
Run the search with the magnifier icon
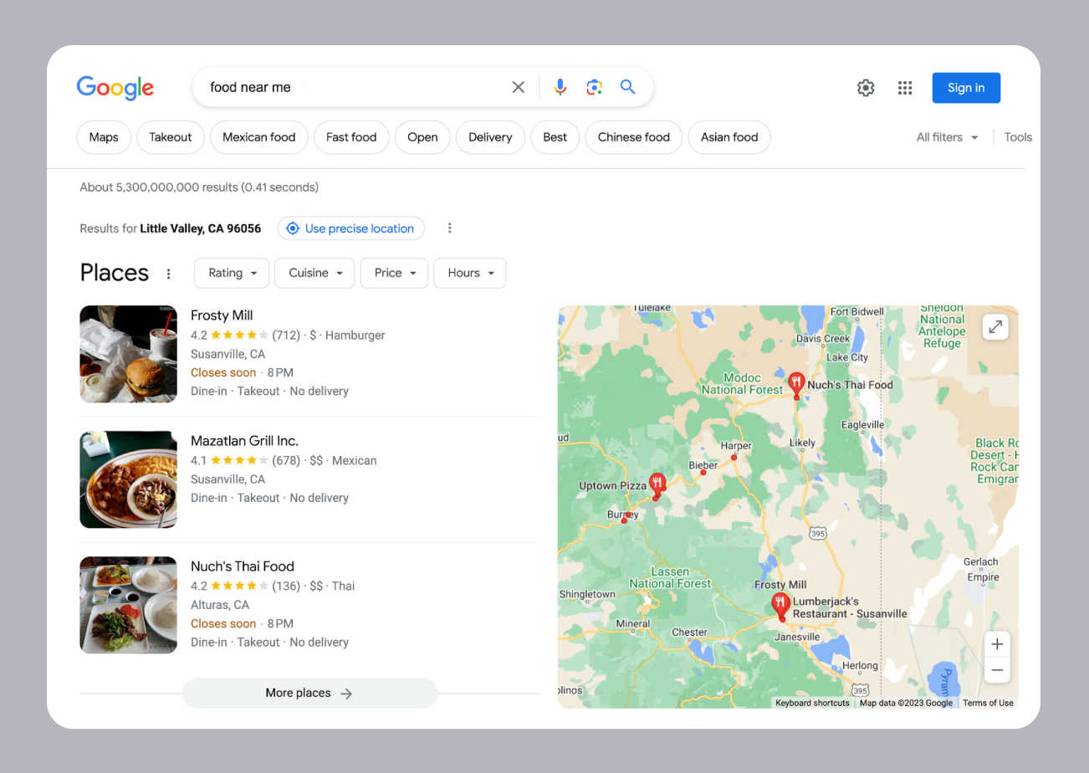click(628, 87)
